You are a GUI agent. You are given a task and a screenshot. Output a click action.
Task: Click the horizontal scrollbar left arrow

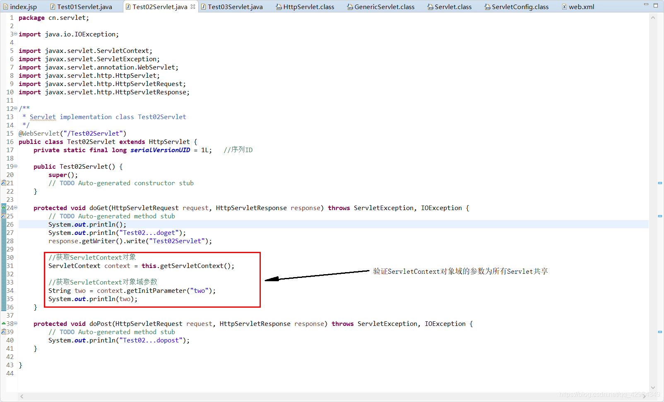point(22,396)
